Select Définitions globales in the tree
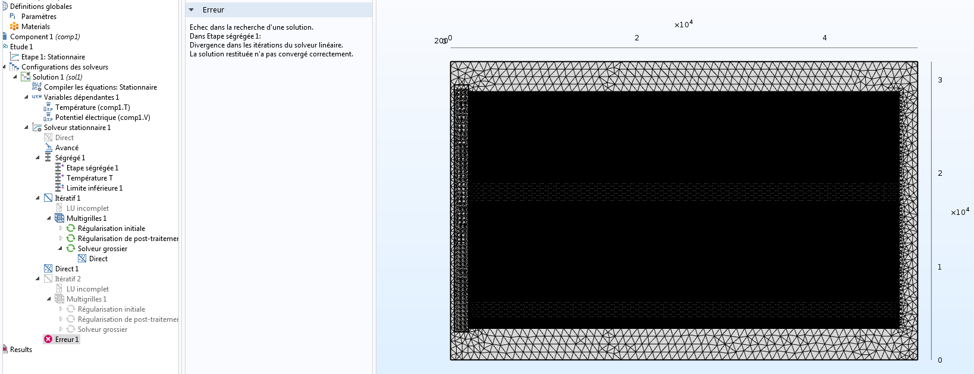Viewport: 974px width, 374px height. [x=40, y=7]
